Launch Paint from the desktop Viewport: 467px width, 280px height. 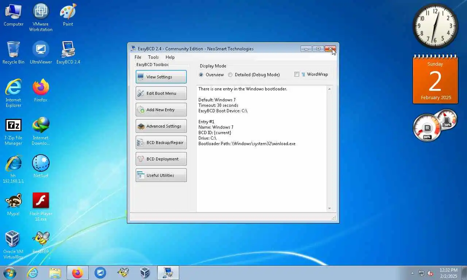(68, 15)
